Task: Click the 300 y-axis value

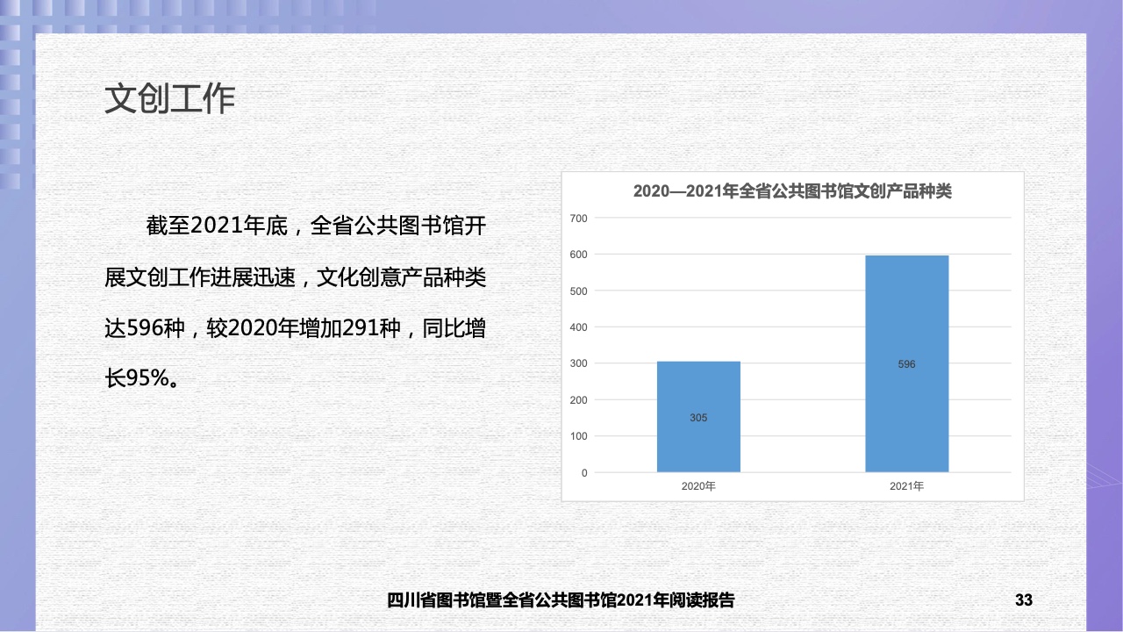Action: 578,363
